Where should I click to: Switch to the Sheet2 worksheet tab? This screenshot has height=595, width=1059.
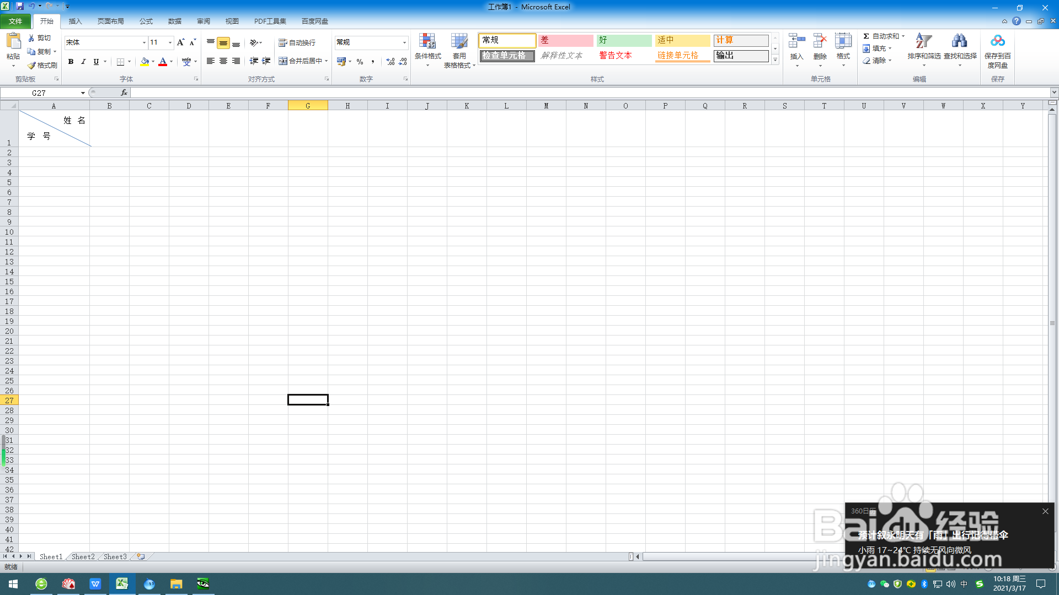click(83, 557)
